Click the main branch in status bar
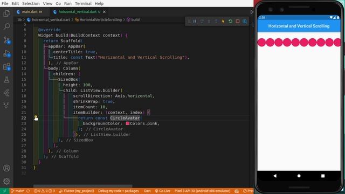Image resolution: width=345 pixels, height=194 pixels. [18, 191]
